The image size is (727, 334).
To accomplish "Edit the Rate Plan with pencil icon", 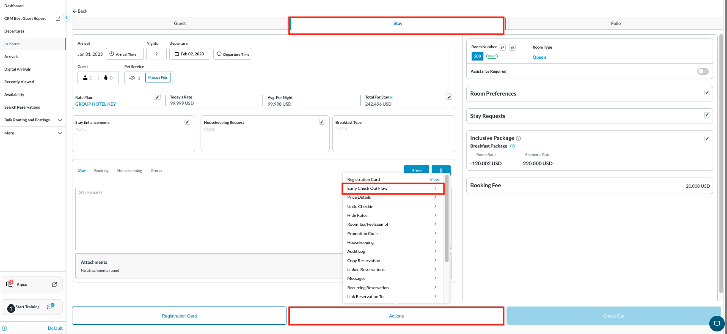I will [x=158, y=97].
